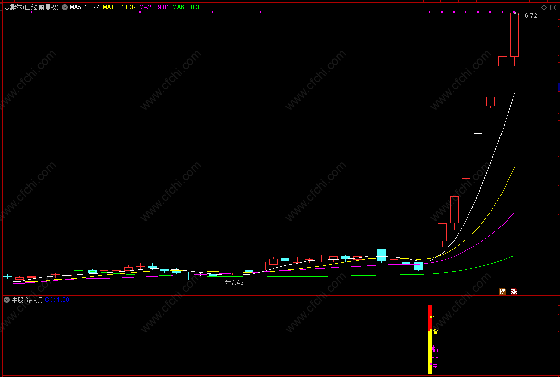Click the magenta 临 character in indicator panel
560x377 pixels.
tap(435, 349)
